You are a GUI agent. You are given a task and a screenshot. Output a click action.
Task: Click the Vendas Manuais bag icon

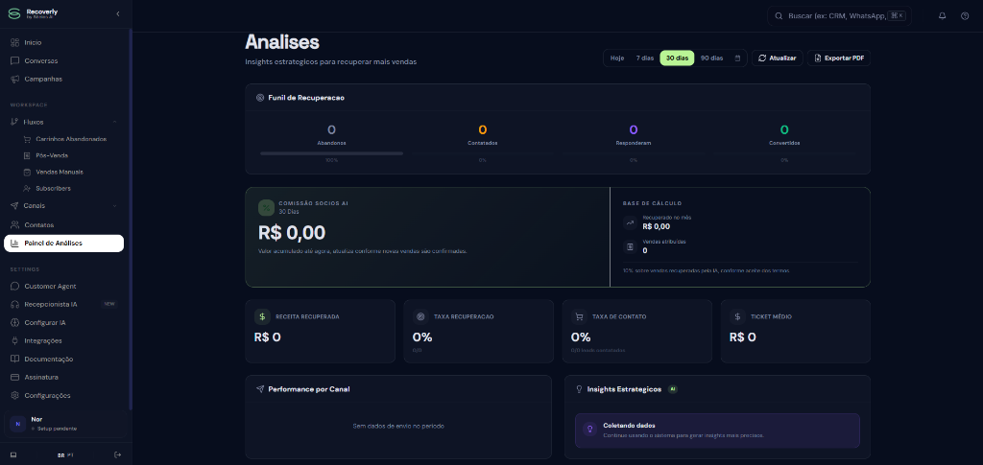pyautogui.click(x=27, y=172)
